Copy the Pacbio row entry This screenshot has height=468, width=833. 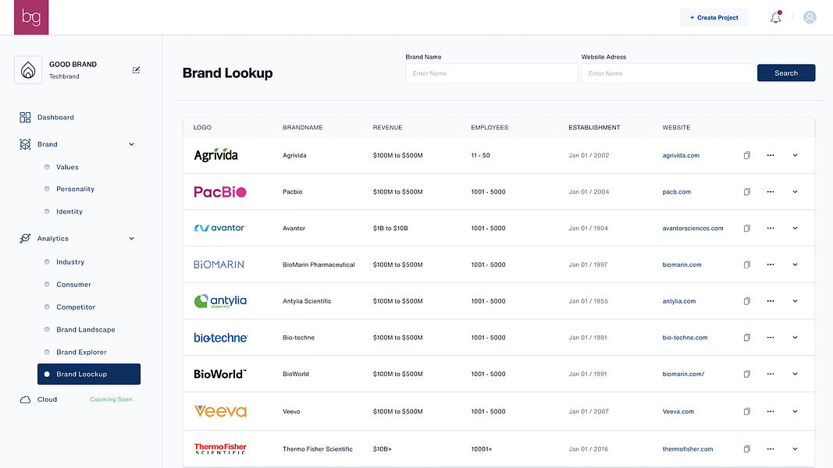pyautogui.click(x=747, y=192)
